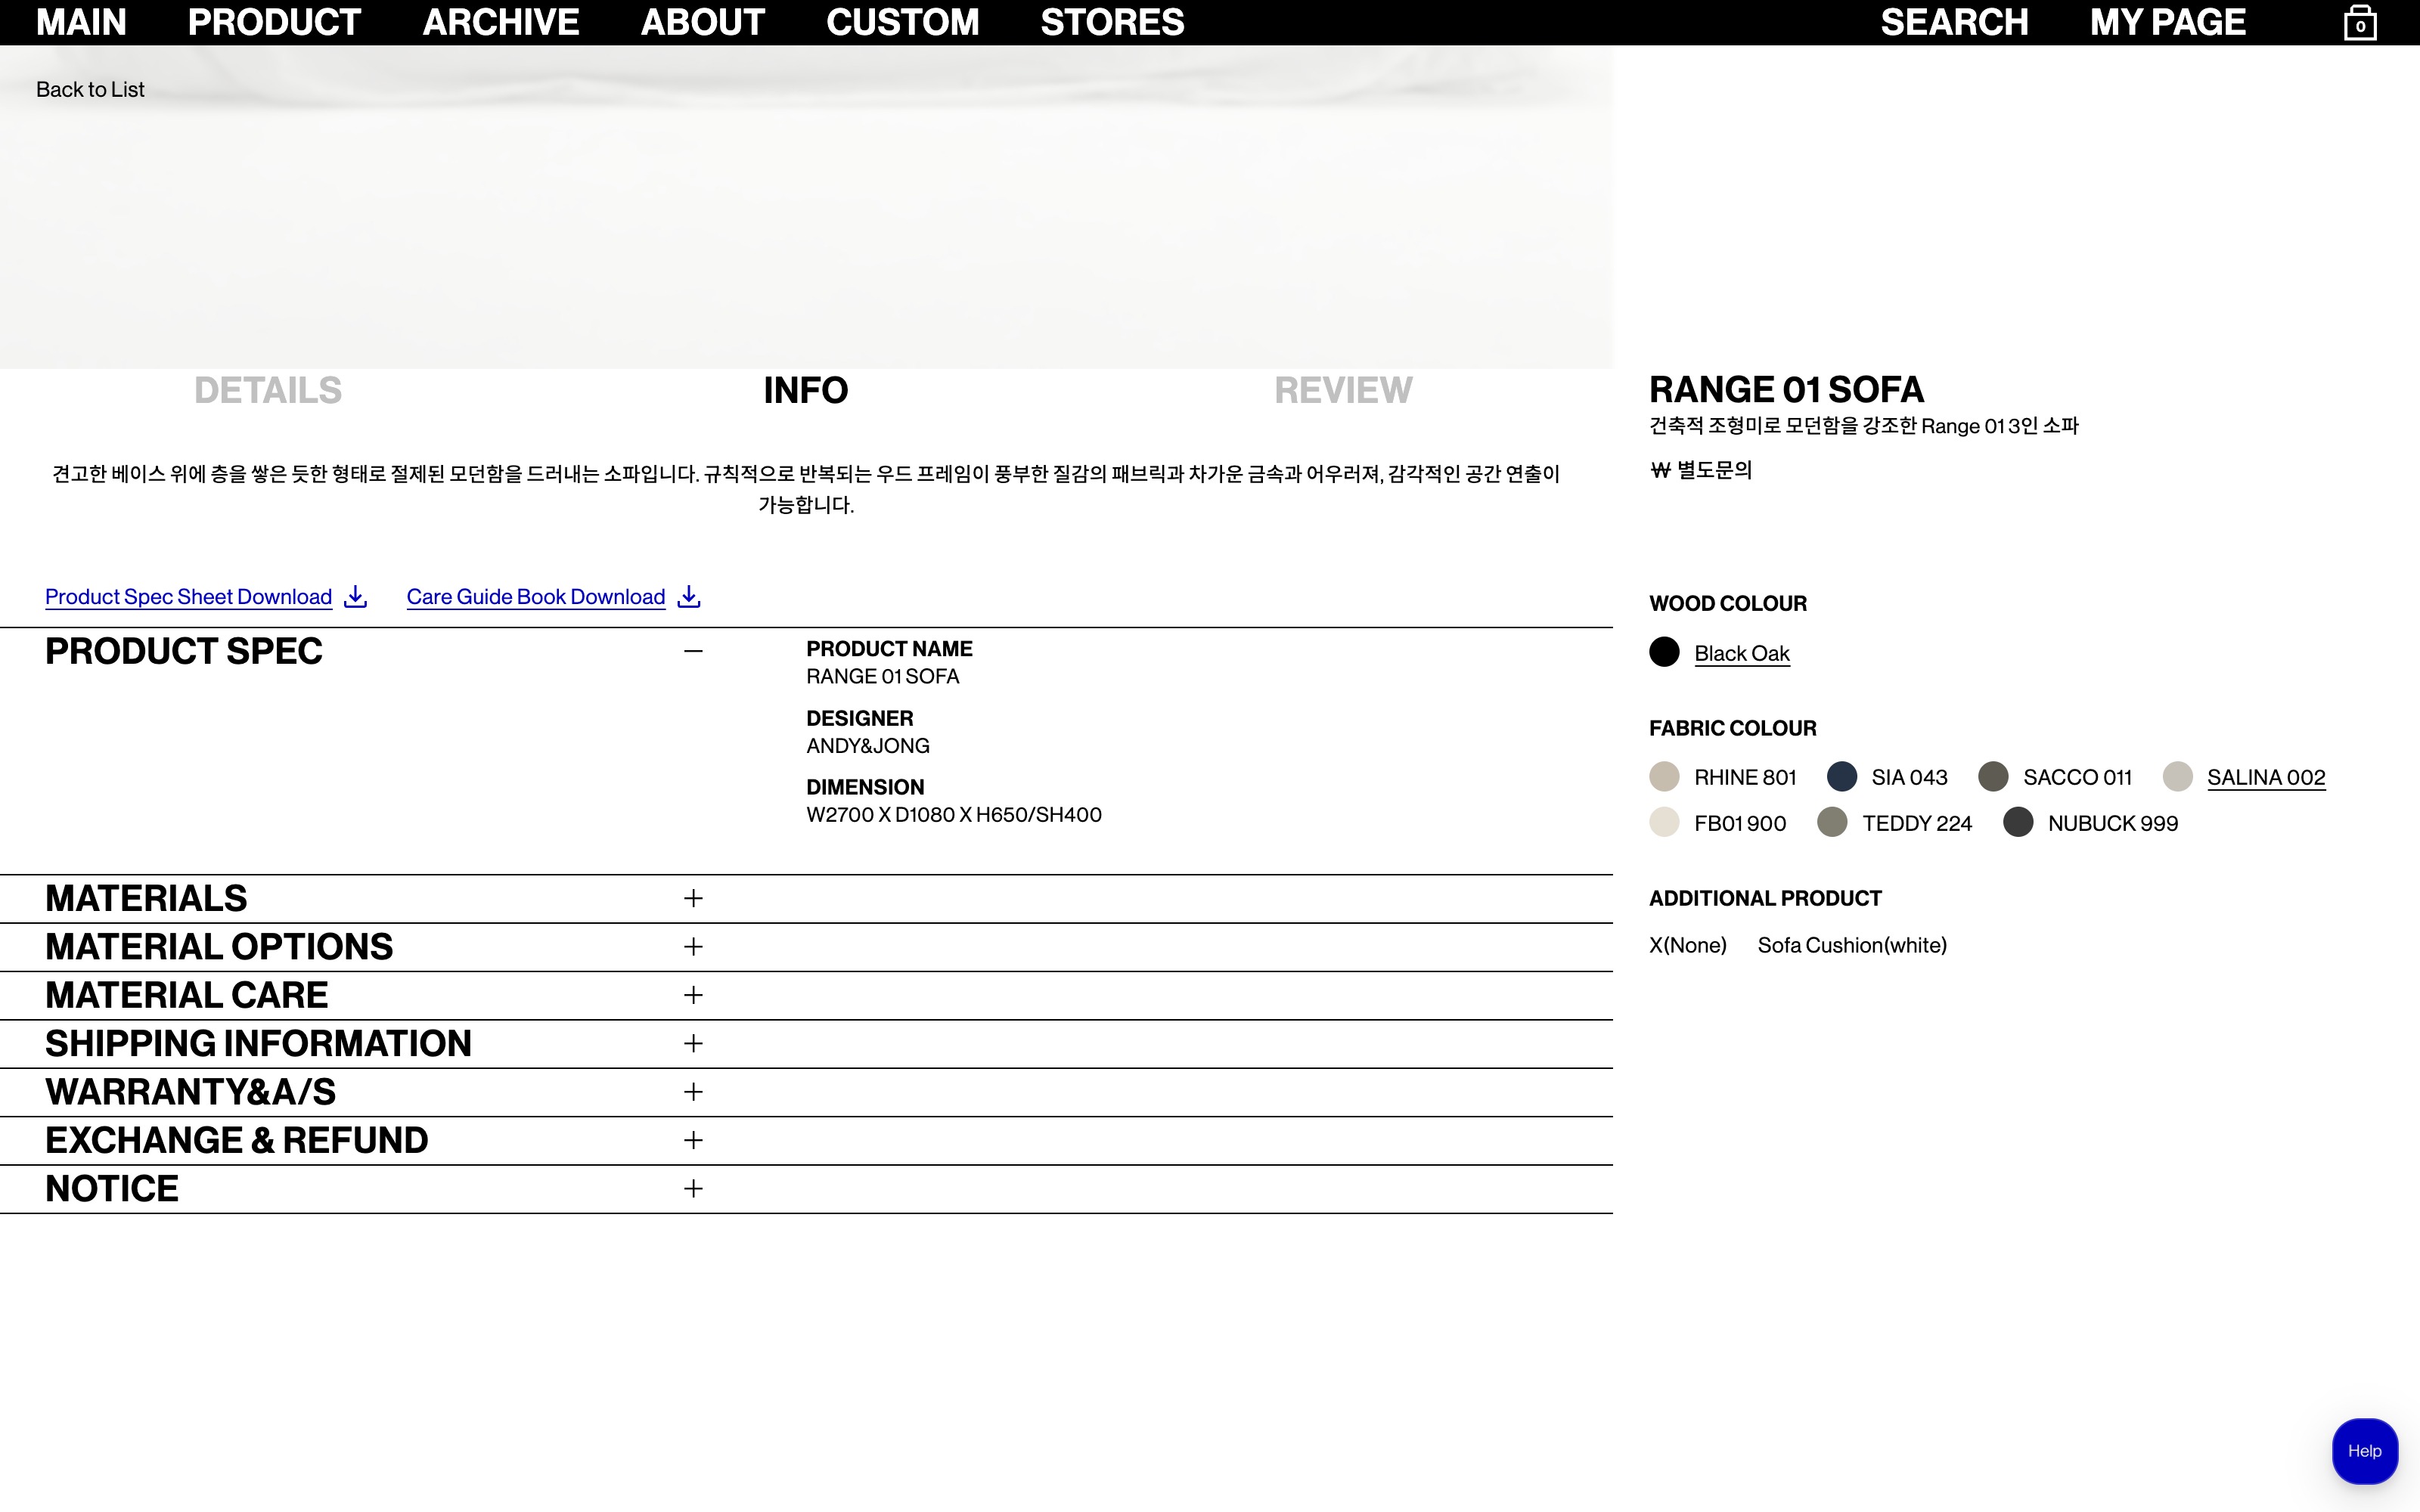
Task: Expand the Exchange & Refund section
Action: (x=236, y=1140)
